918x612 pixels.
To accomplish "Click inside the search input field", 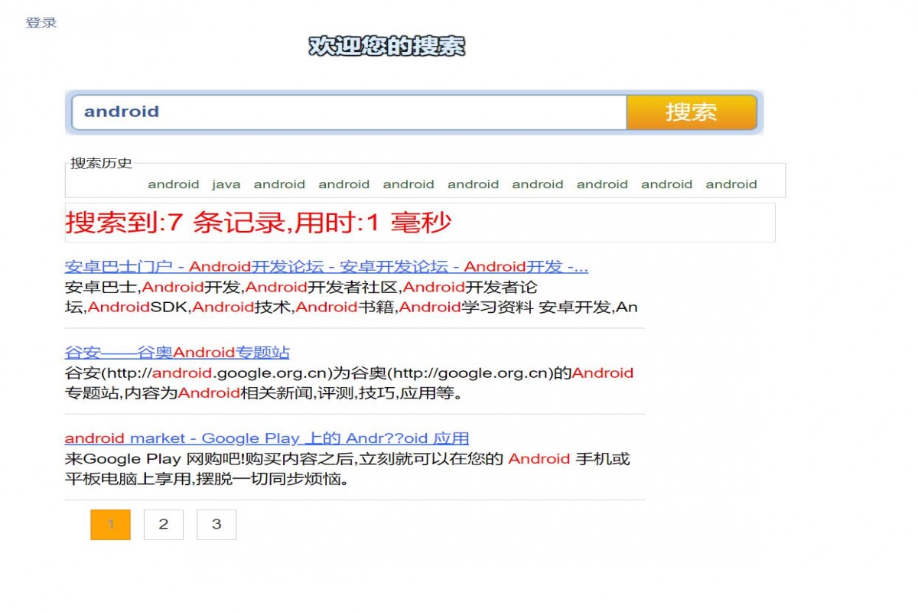I will pyautogui.click(x=344, y=112).
